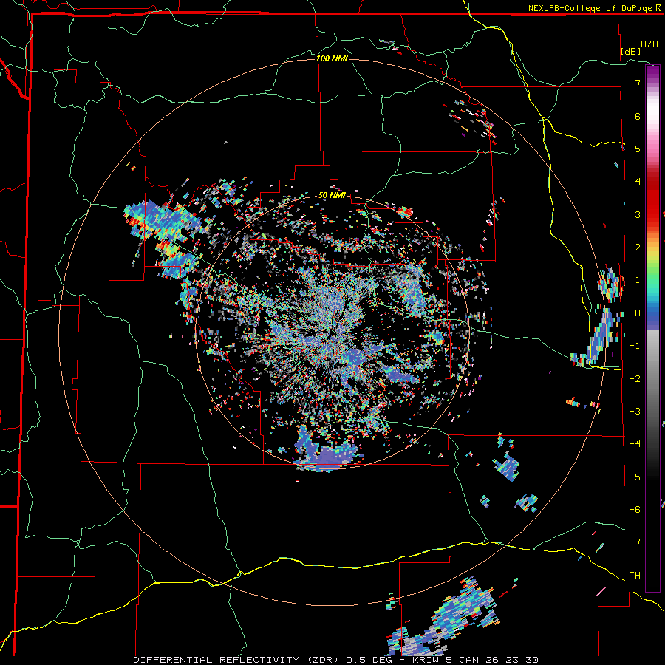Image resolution: width=665 pixels, height=665 pixels.
Task: Click the DIFFERENTIAL REFLECTIVITY (ZDR) caption text
Action: [236, 660]
